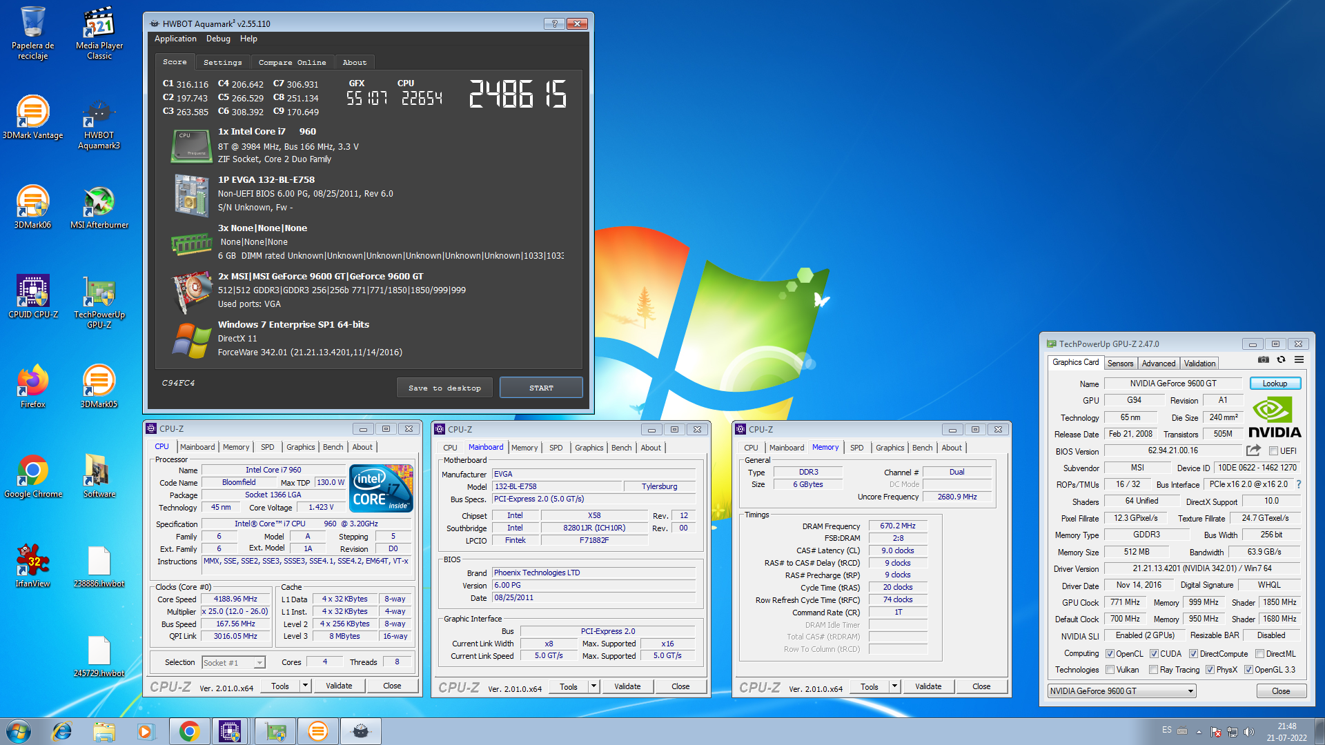Open Internet Explorer from taskbar

[x=61, y=731]
